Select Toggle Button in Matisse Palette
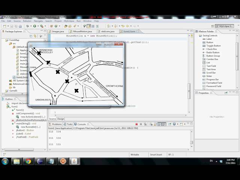240x180 pixels. click(x=211, y=46)
